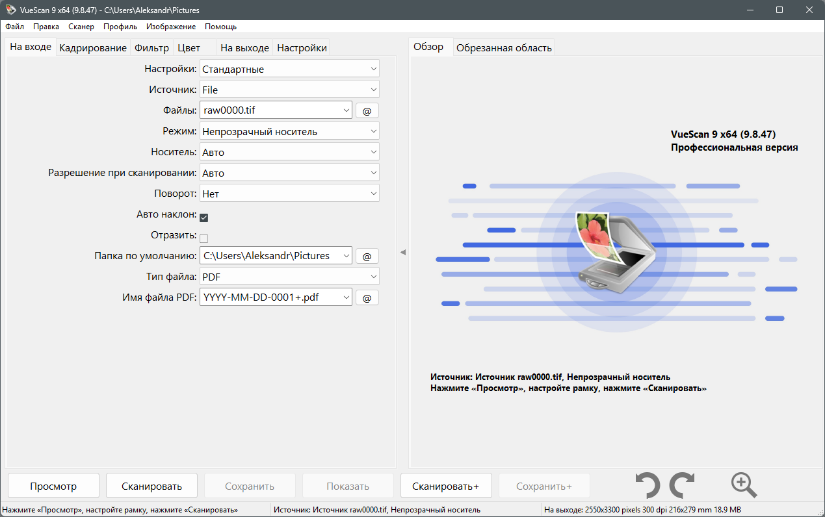Click the status bar hint Нажмите «Просмотр»
The image size is (825, 517).
click(x=120, y=510)
